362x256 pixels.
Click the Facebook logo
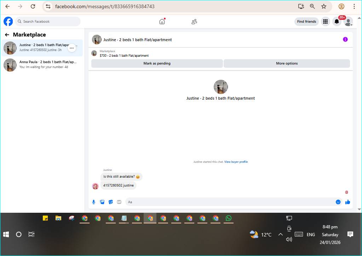click(8, 22)
